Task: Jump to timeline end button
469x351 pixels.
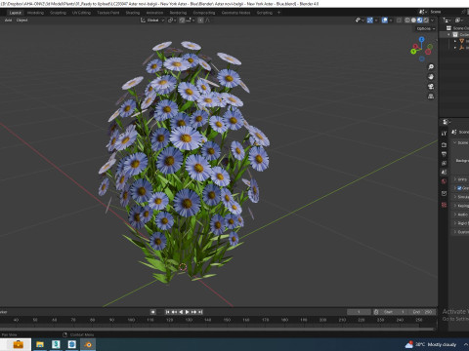Action: point(200,312)
